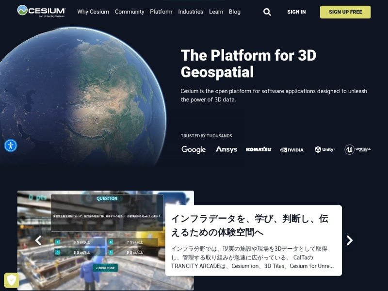Image resolution: width=388 pixels, height=291 pixels.
Task: Click the Ansys logo
Action: click(226, 149)
